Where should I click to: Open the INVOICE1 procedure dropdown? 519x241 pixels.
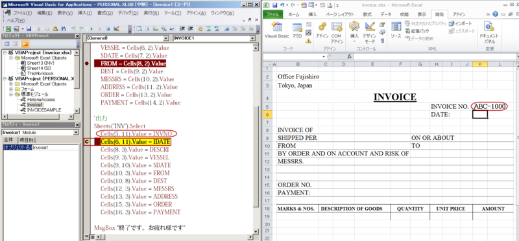(253, 38)
